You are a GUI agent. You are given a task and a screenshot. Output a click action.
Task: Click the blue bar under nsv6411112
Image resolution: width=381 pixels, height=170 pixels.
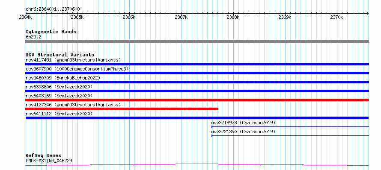(197, 118)
